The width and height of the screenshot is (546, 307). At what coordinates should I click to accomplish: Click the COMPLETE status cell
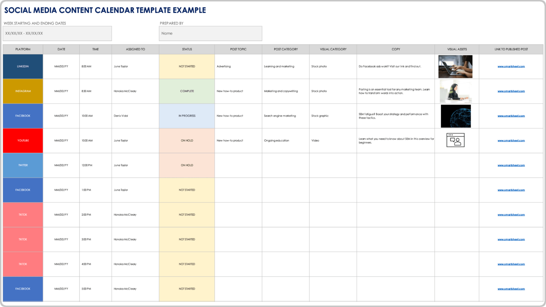point(187,91)
